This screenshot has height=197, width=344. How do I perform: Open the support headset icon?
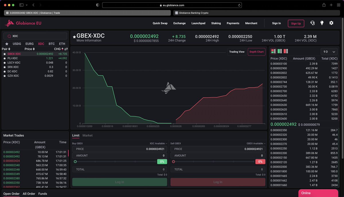pyautogui.click(x=312, y=23)
